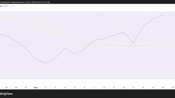175x98 pixels.
Task: Select the date label 6 on the axis
Action: 84,87
